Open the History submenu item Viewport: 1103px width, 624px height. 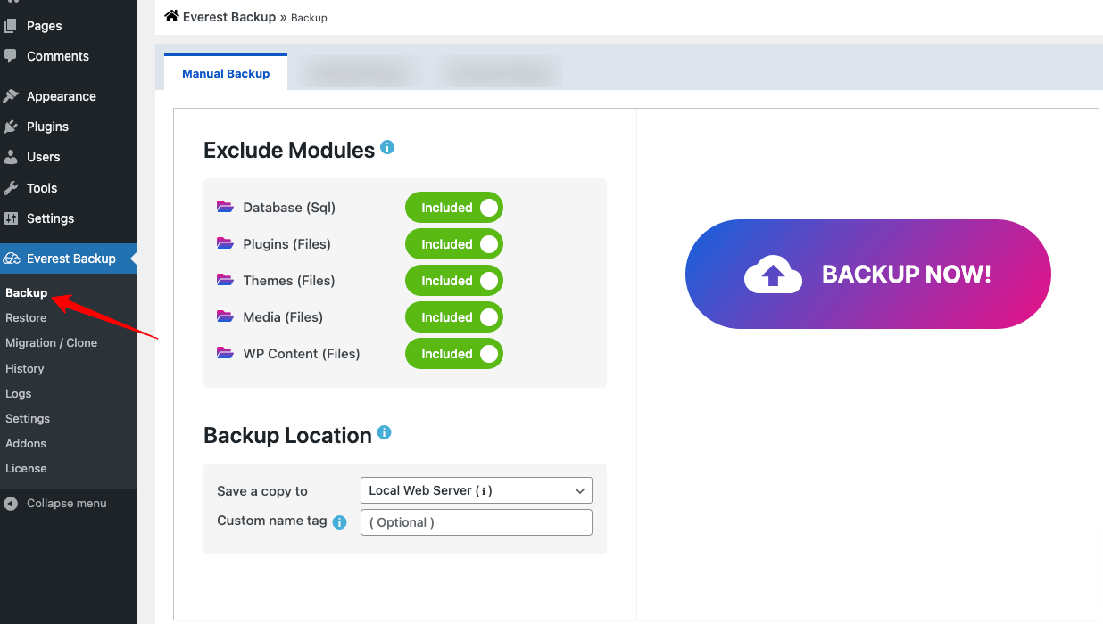(x=24, y=368)
